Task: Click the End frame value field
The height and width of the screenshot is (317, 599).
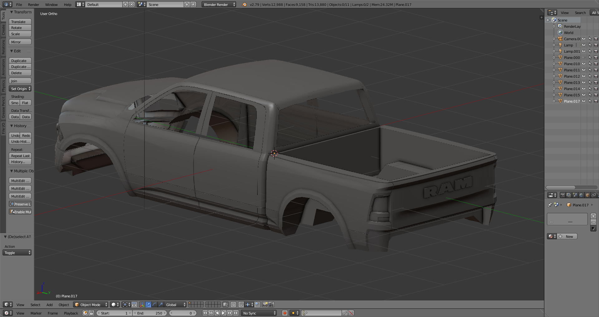Action: [x=150, y=313]
